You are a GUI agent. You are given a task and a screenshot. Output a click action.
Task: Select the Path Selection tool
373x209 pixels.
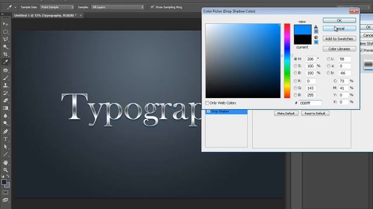[x=5, y=147]
